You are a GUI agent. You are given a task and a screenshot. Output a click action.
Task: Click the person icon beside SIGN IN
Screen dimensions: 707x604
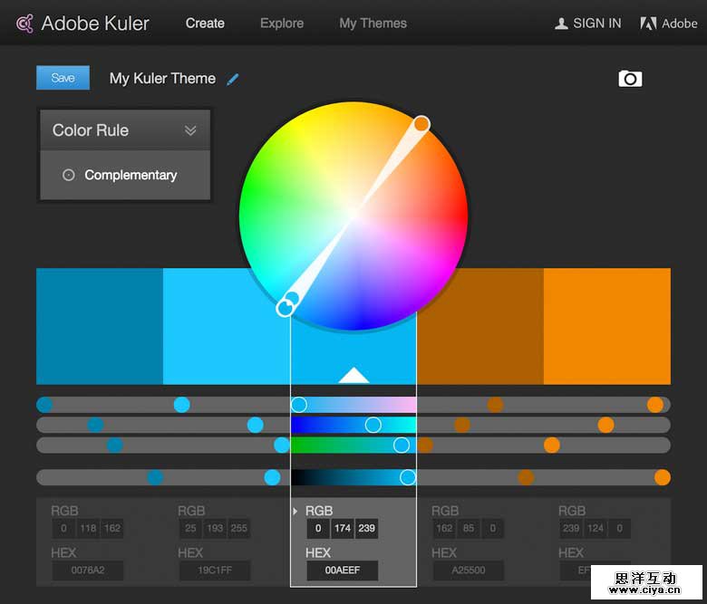pyautogui.click(x=561, y=24)
